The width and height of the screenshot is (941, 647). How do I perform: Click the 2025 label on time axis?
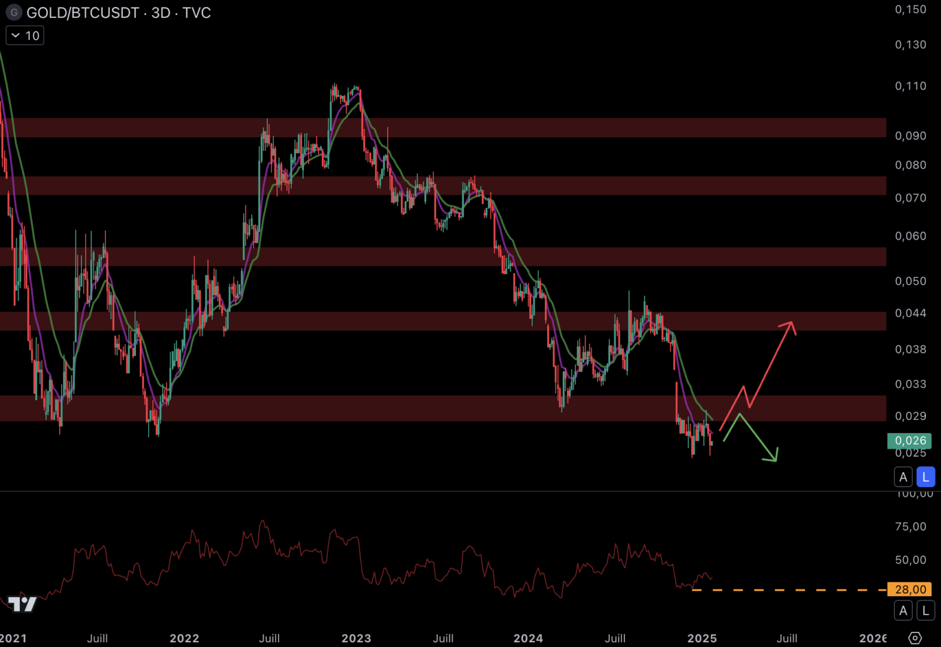click(x=702, y=638)
